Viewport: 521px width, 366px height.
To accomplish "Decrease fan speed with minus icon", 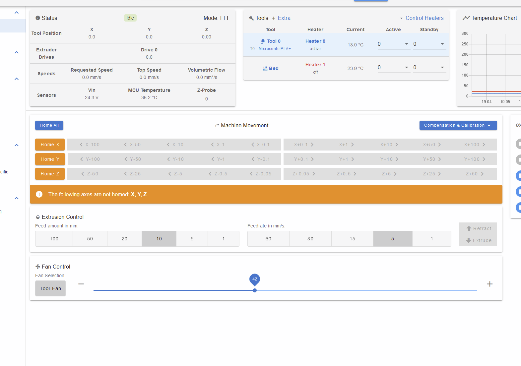I will tap(81, 284).
